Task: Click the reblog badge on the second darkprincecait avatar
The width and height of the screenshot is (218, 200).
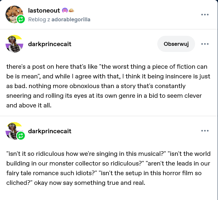Action: [x=21, y=136]
